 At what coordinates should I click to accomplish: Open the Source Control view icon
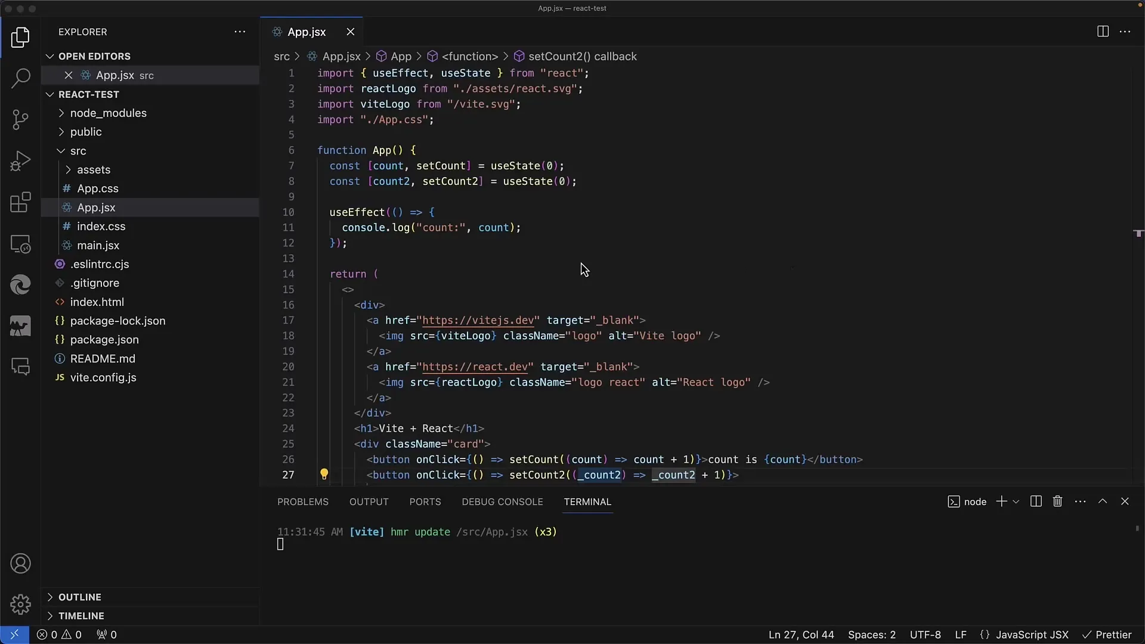20,119
